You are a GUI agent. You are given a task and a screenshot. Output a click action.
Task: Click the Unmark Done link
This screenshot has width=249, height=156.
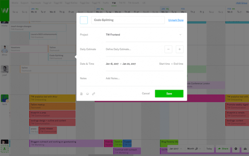176,20
